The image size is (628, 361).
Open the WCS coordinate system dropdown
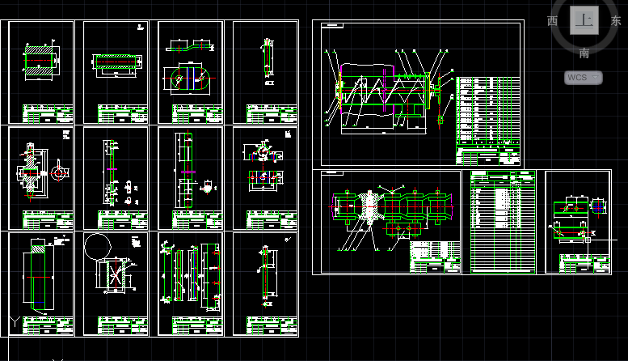coord(584,78)
